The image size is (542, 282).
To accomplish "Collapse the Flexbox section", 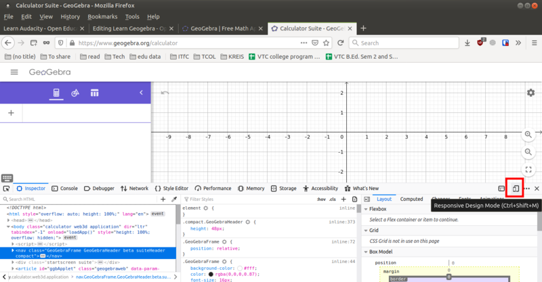I will (366, 209).
